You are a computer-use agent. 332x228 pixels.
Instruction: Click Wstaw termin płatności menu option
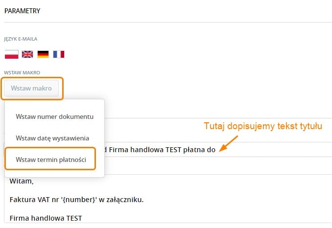(51, 160)
